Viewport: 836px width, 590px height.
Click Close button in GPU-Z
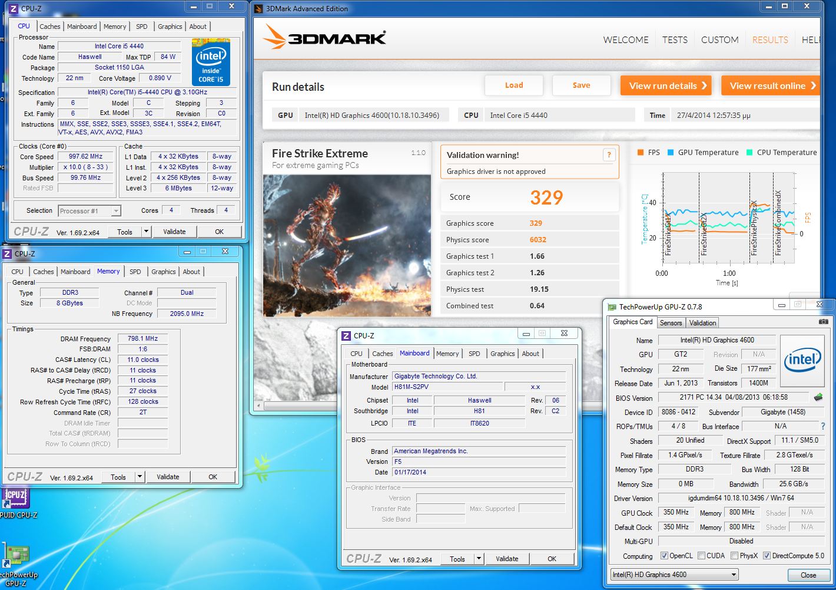point(808,575)
